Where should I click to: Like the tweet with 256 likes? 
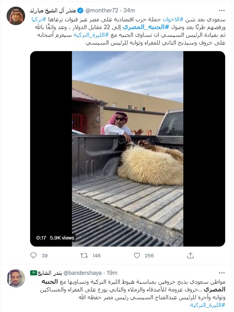pos(137,255)
